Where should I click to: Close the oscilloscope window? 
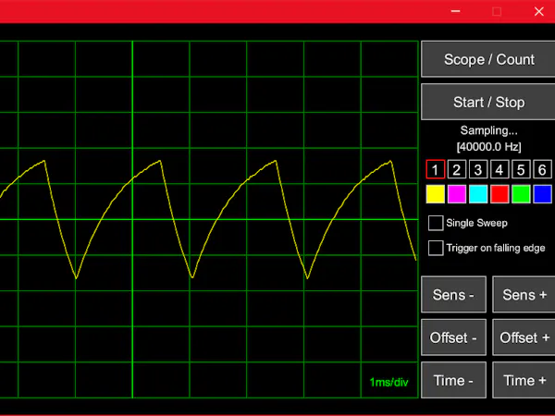[x=539, y=11]
